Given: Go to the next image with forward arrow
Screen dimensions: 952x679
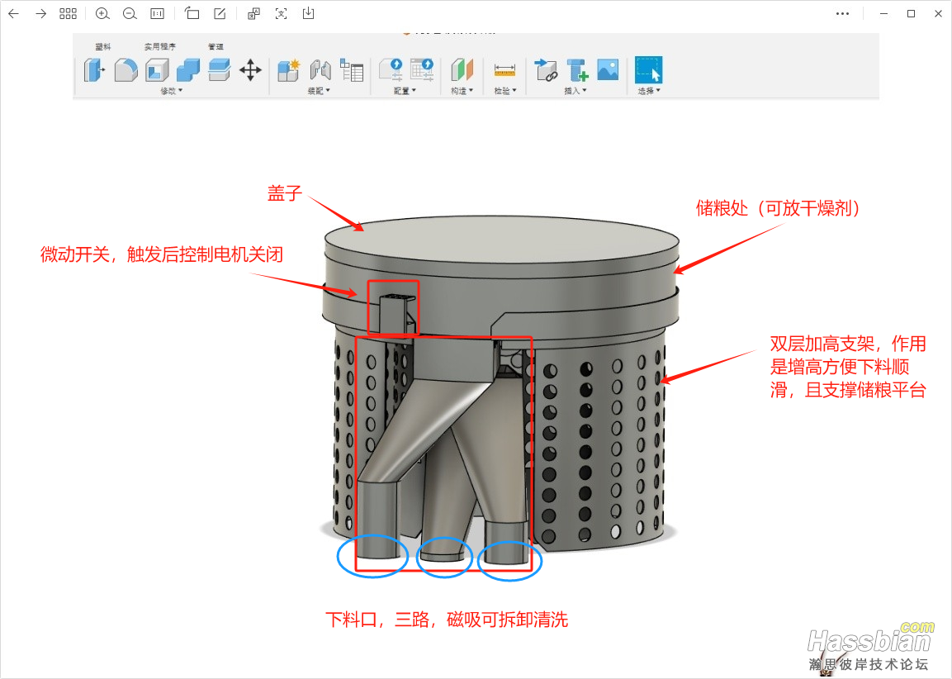Looking at the screenshot, I should coord(40,13).
